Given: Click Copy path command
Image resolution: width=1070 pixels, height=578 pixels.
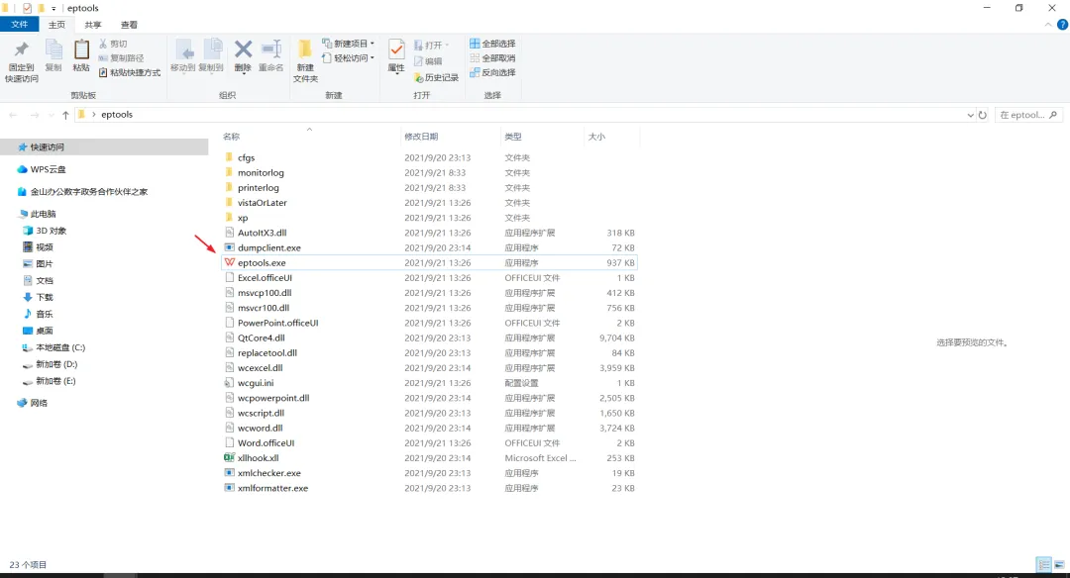Looking at the screenshot, I should coord(121,58).
